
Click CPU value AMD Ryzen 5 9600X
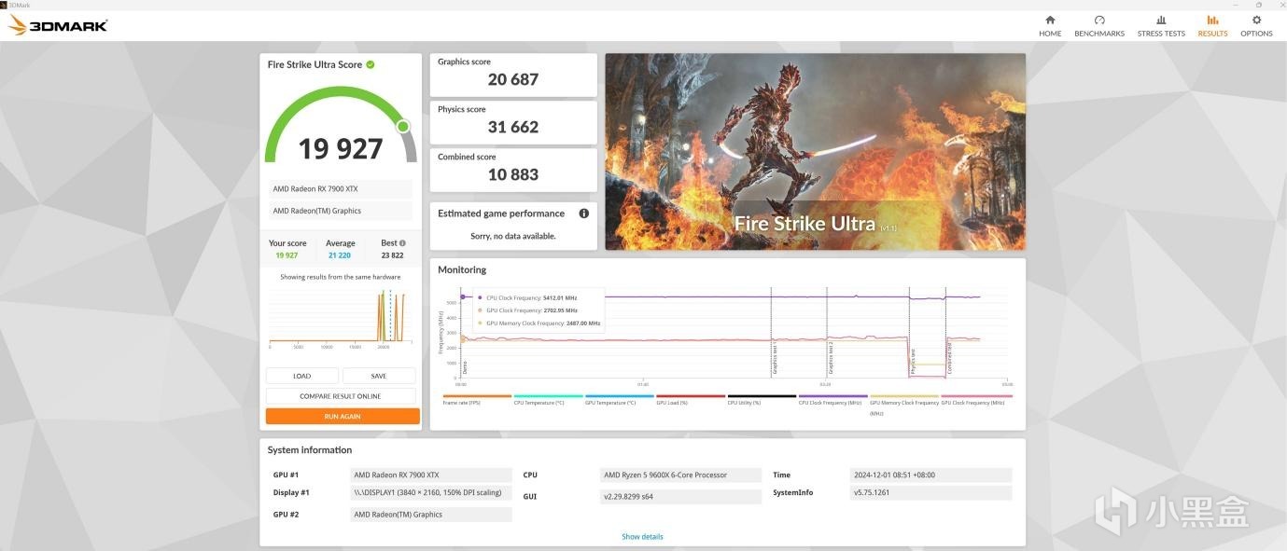click(680, 475)
